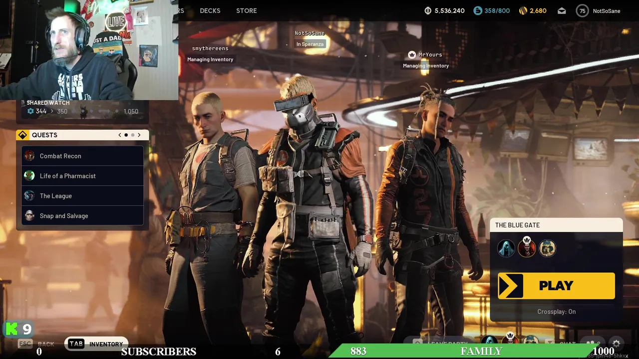Viewport: 639px width, 359px height.
Task: Open the settings gear icon
Action: point(617,344)
